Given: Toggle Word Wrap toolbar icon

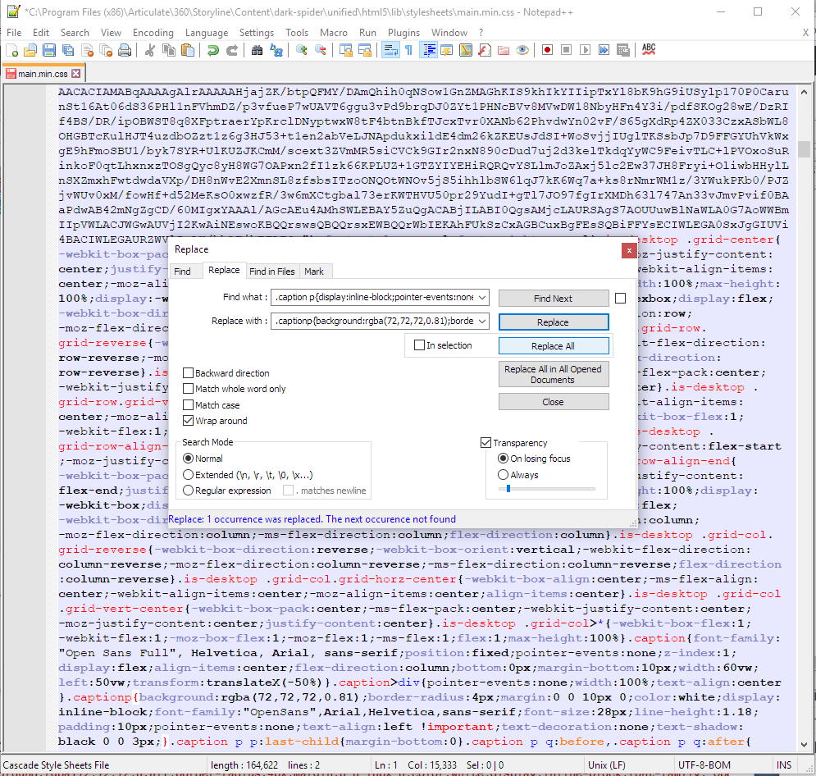Looking at the screenshot, I should point(390,50).
